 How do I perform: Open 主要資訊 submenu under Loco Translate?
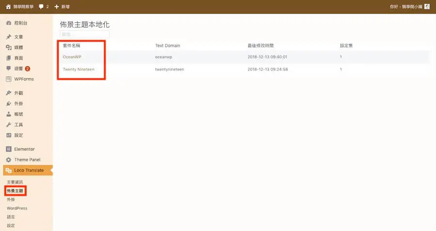click(15, 182)
